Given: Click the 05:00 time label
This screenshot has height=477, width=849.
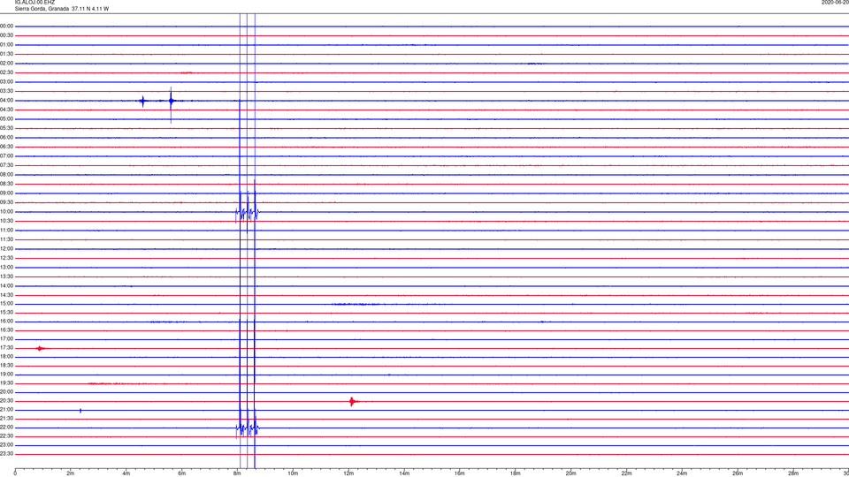Looking at the screenshot, I should tap(7, 118).
